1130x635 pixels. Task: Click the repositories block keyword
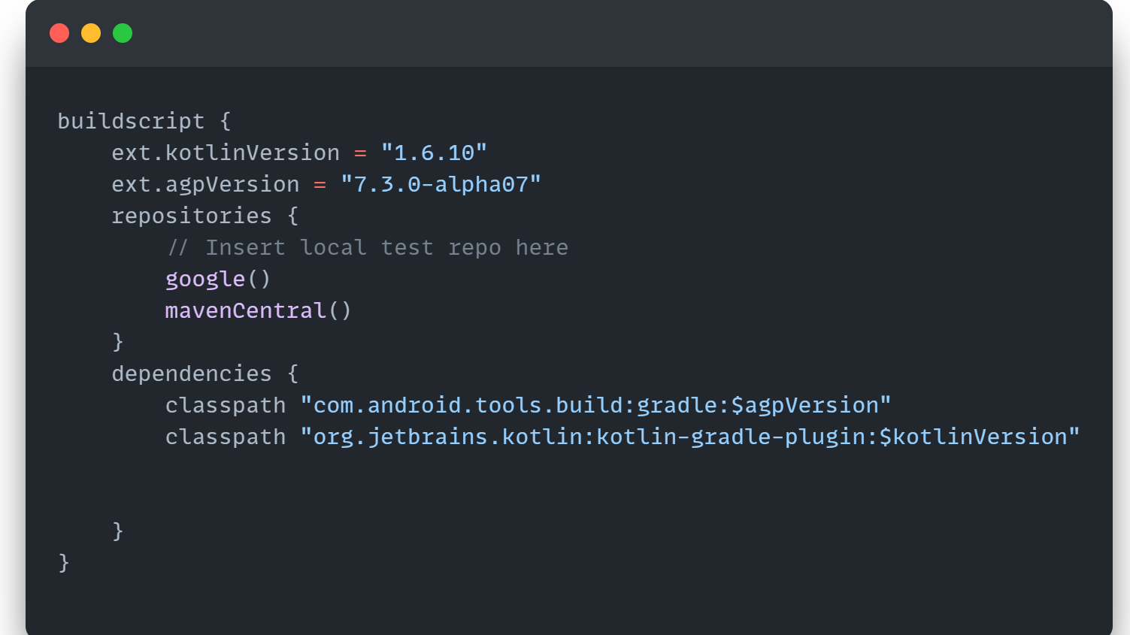pos(192,216)
